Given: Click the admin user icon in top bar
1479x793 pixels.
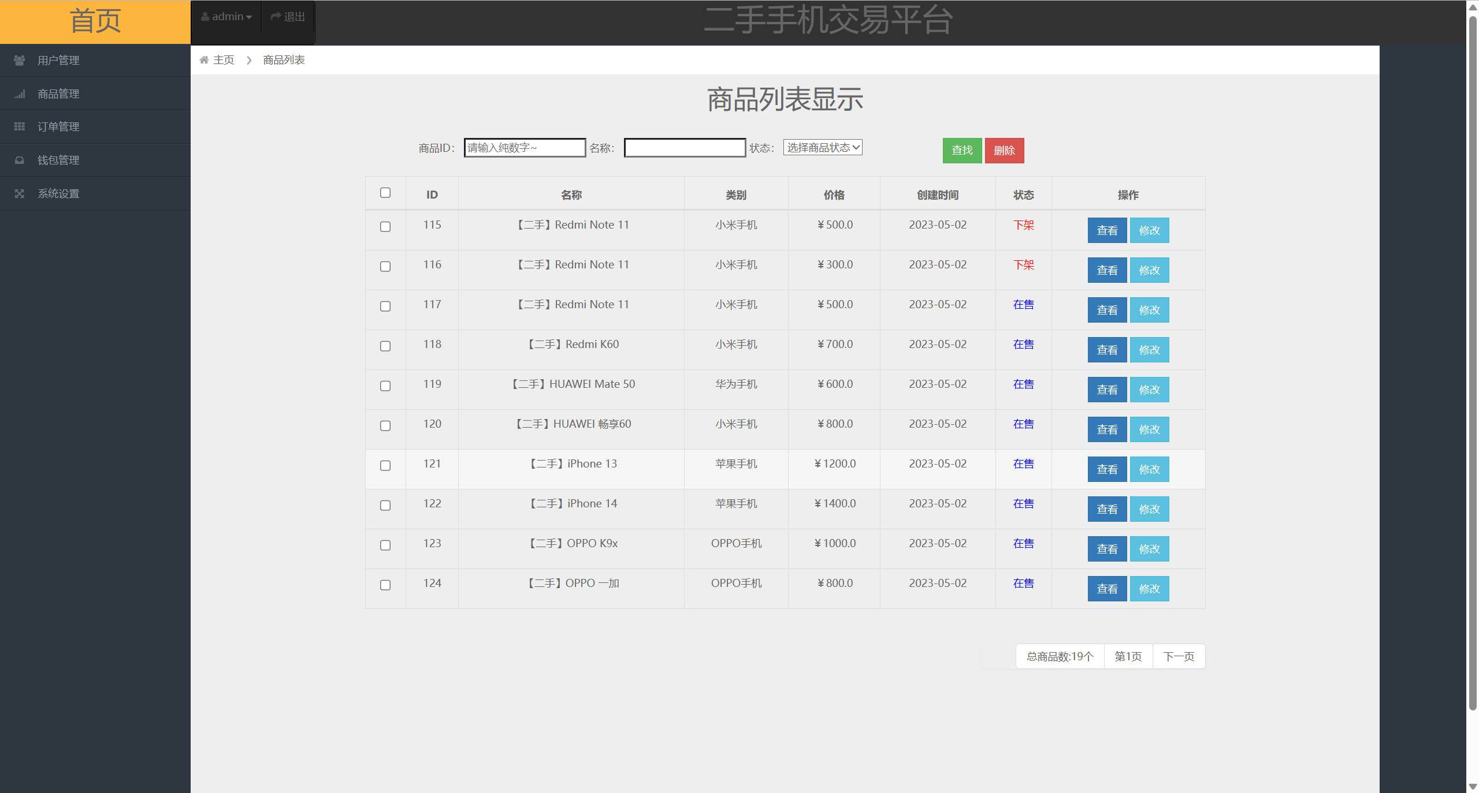Looking at the screenshot, I should pyautogui.click(x=205, y=16).
